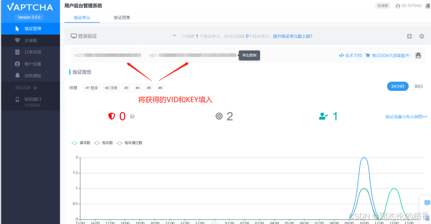Open 企业版 in the sidebar
The image size is (431, 224).
[x=30, y=40]
